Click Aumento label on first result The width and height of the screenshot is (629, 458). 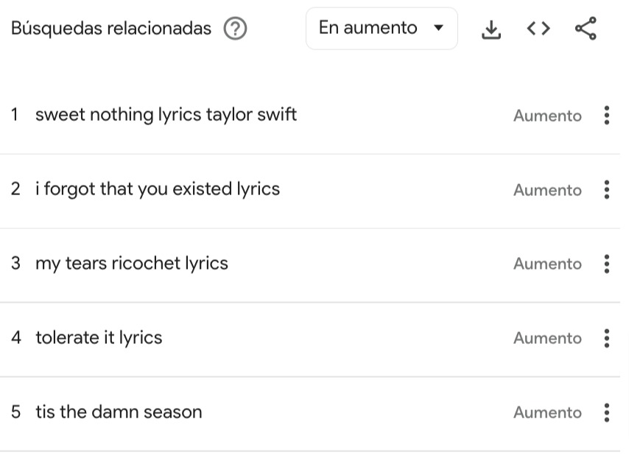tap(547, 116)
